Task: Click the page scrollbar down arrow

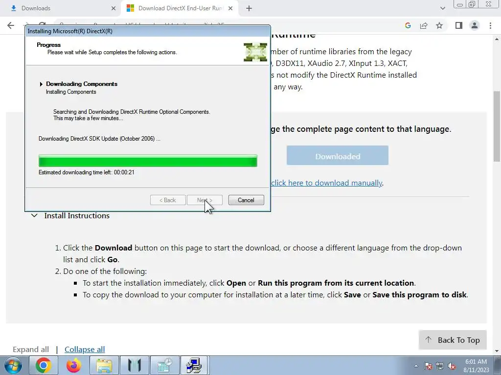Action: click(x=497, y=352)
